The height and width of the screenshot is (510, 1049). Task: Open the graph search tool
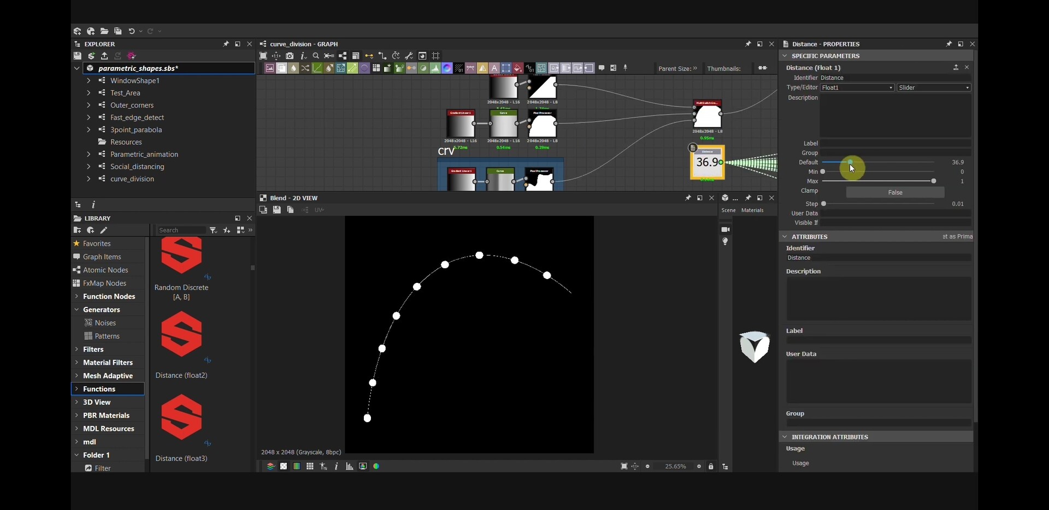point(315,55)
